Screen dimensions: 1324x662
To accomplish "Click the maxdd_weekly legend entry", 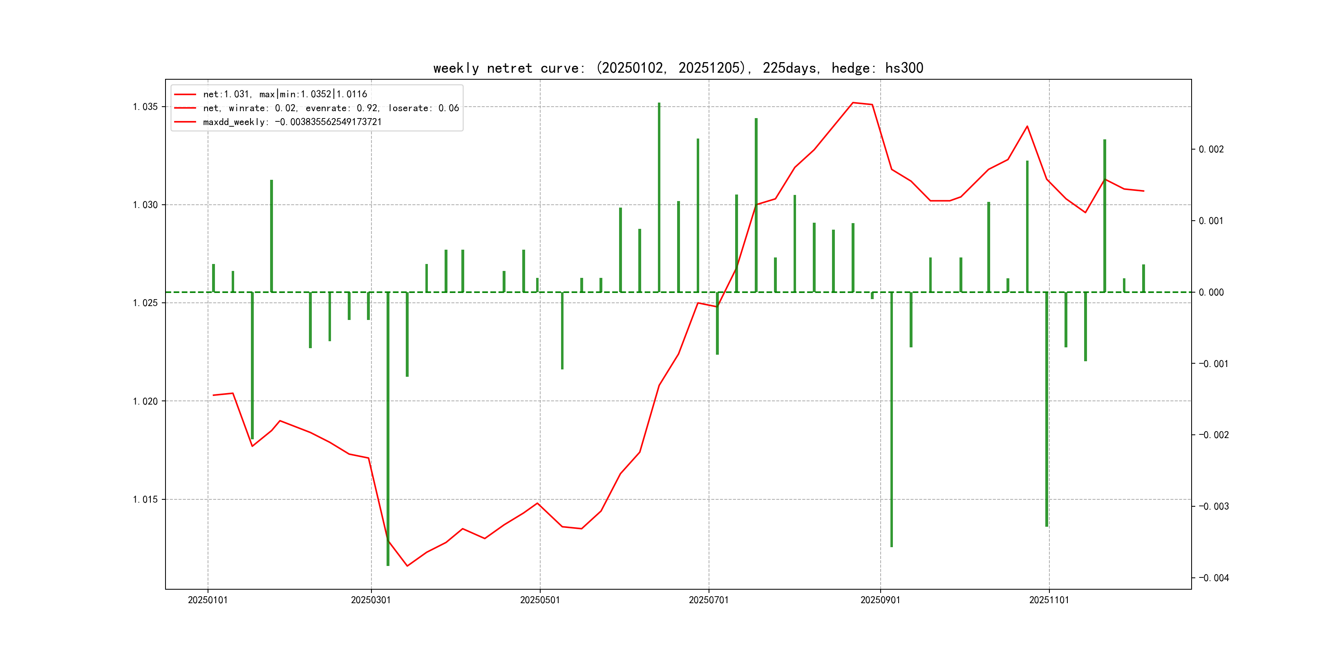I will pos(292,122).
